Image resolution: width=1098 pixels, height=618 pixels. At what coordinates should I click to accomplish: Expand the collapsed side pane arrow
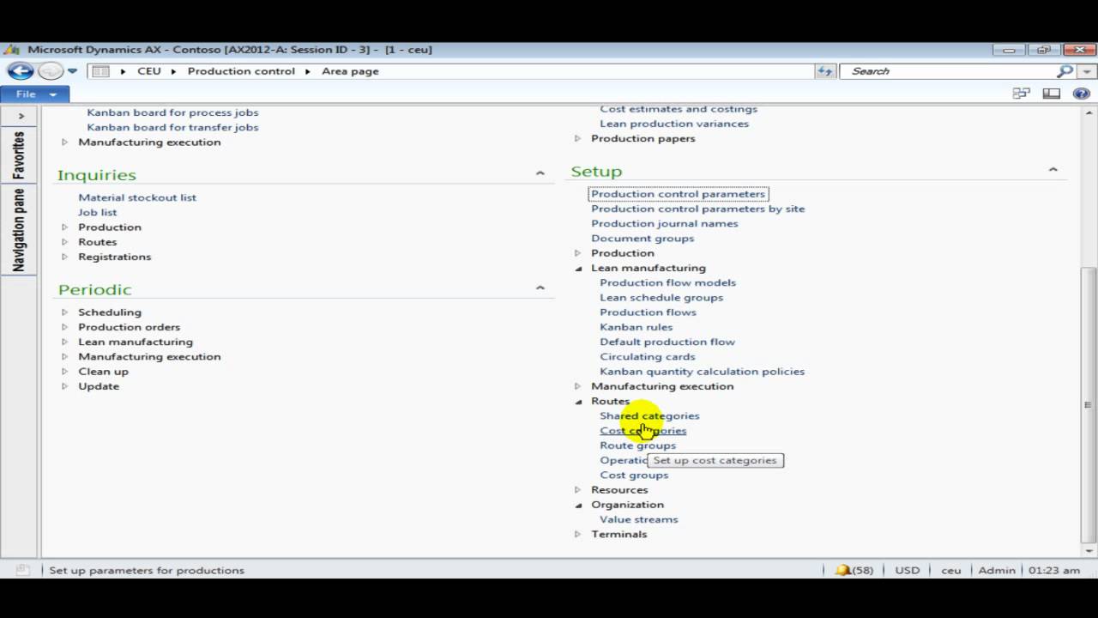coord(21,115)
